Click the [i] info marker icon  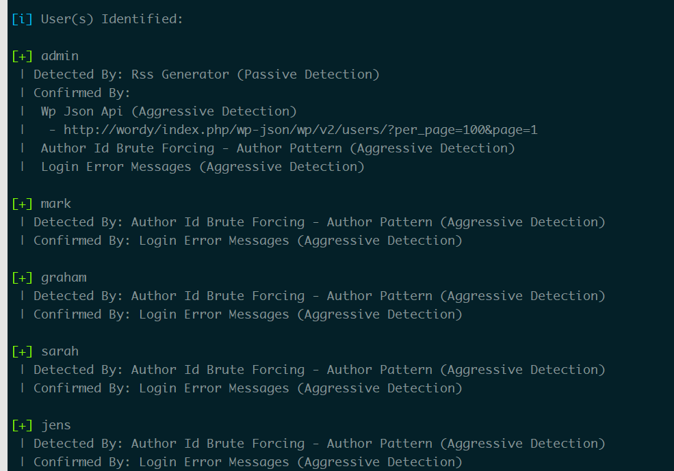coord(22,19)
